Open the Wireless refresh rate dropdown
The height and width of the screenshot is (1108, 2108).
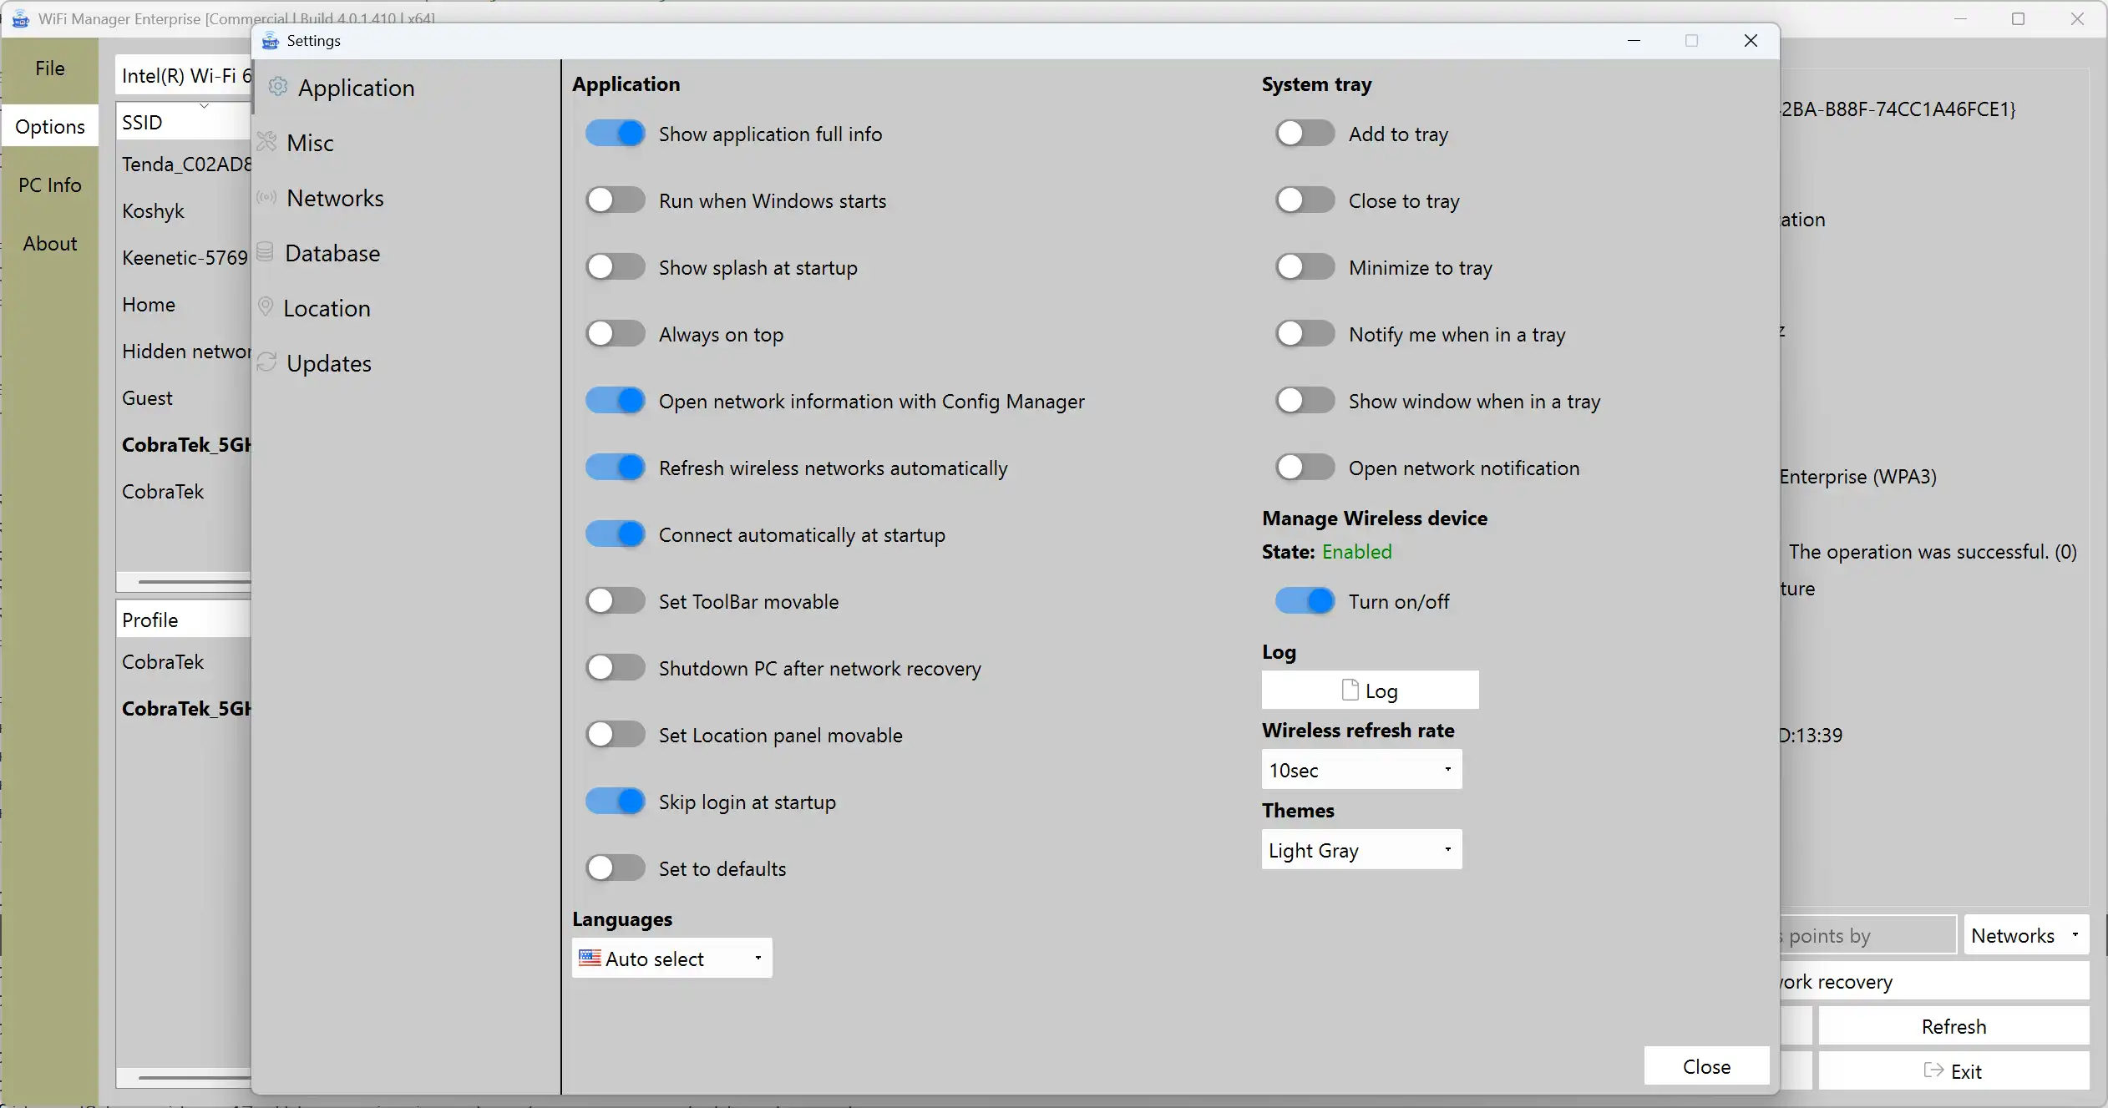click(1361, 770)
